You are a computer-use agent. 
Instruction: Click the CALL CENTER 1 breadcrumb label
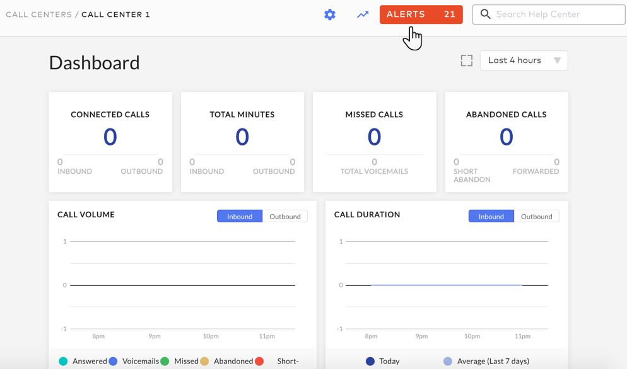115,14
